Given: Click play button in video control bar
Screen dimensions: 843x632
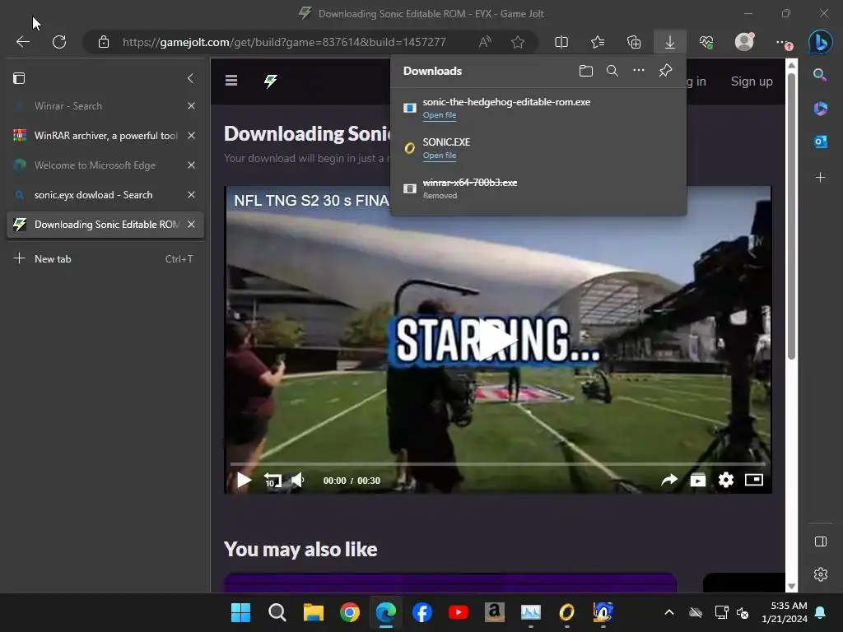Looking at the screenshot, I should (244, 480).
